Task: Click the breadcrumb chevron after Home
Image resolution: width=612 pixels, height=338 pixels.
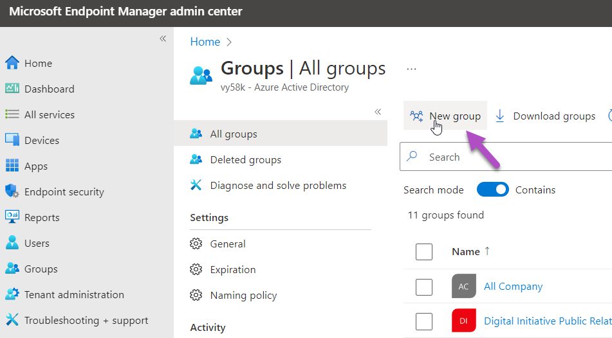Action: [229, 42]
